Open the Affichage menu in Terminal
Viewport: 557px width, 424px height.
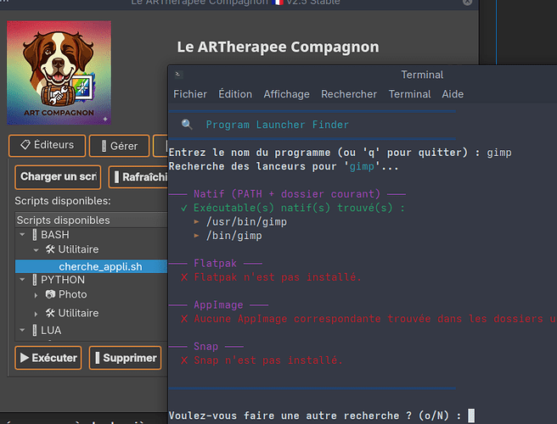pyautogui.click(x=286, y=94)
